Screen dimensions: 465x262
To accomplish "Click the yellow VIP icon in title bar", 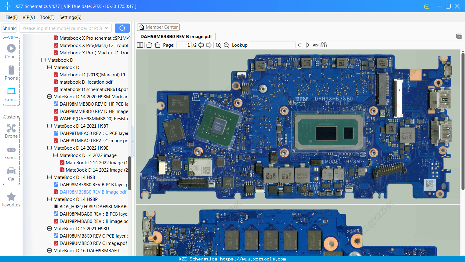I will [x=427, y=6].
